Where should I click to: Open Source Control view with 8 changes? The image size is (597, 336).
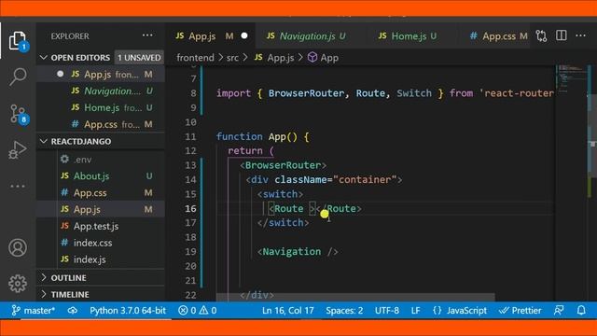click(18, 114)
